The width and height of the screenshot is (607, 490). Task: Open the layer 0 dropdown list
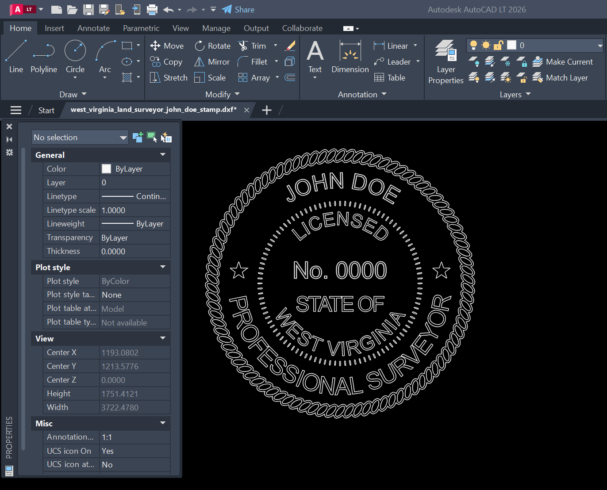[x=600, y=46]
